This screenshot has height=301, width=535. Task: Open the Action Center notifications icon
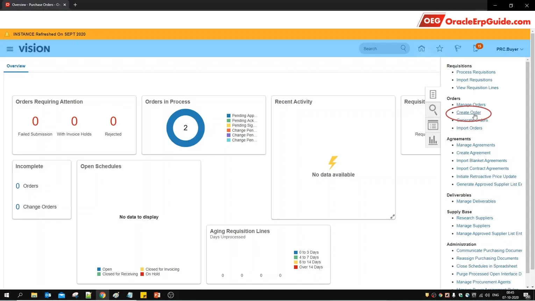pyautogui.click(x=527, y=295)
